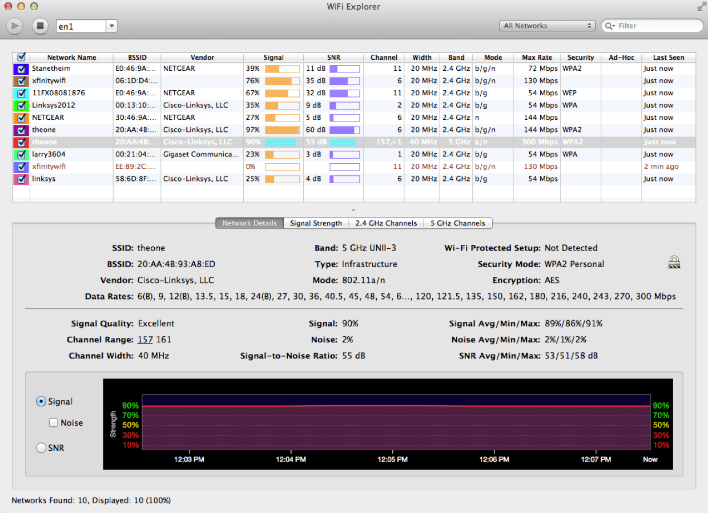Select the SNR radio button
This screenshot has width=708, height=513.
41,447
